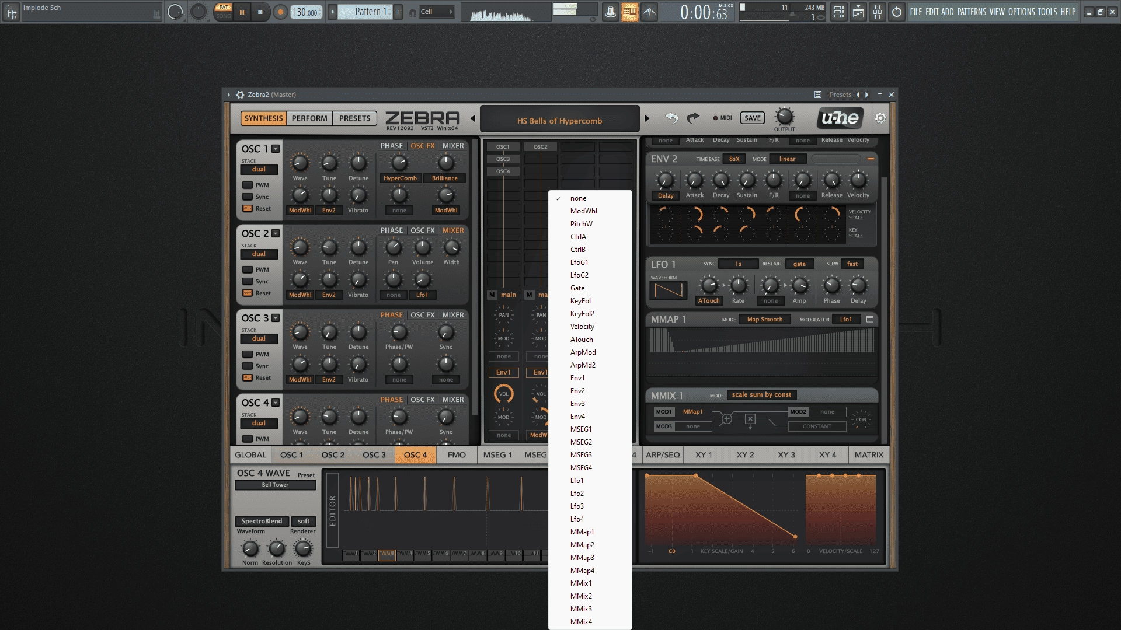Toggle the typing keyboard to piano icon
The image size is (1121, 630).
tap(629, 12)
